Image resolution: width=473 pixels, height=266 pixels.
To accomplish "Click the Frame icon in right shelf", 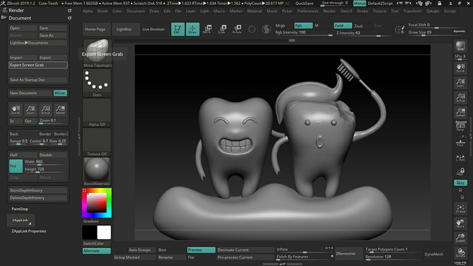I will point(460,209).
